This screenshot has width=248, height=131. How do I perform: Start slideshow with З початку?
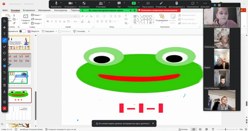pos(79,31)
